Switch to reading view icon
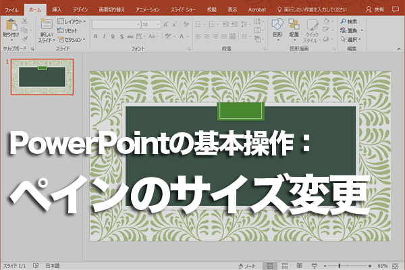This screenshot has width=405, height=270. tap(299, 266)
